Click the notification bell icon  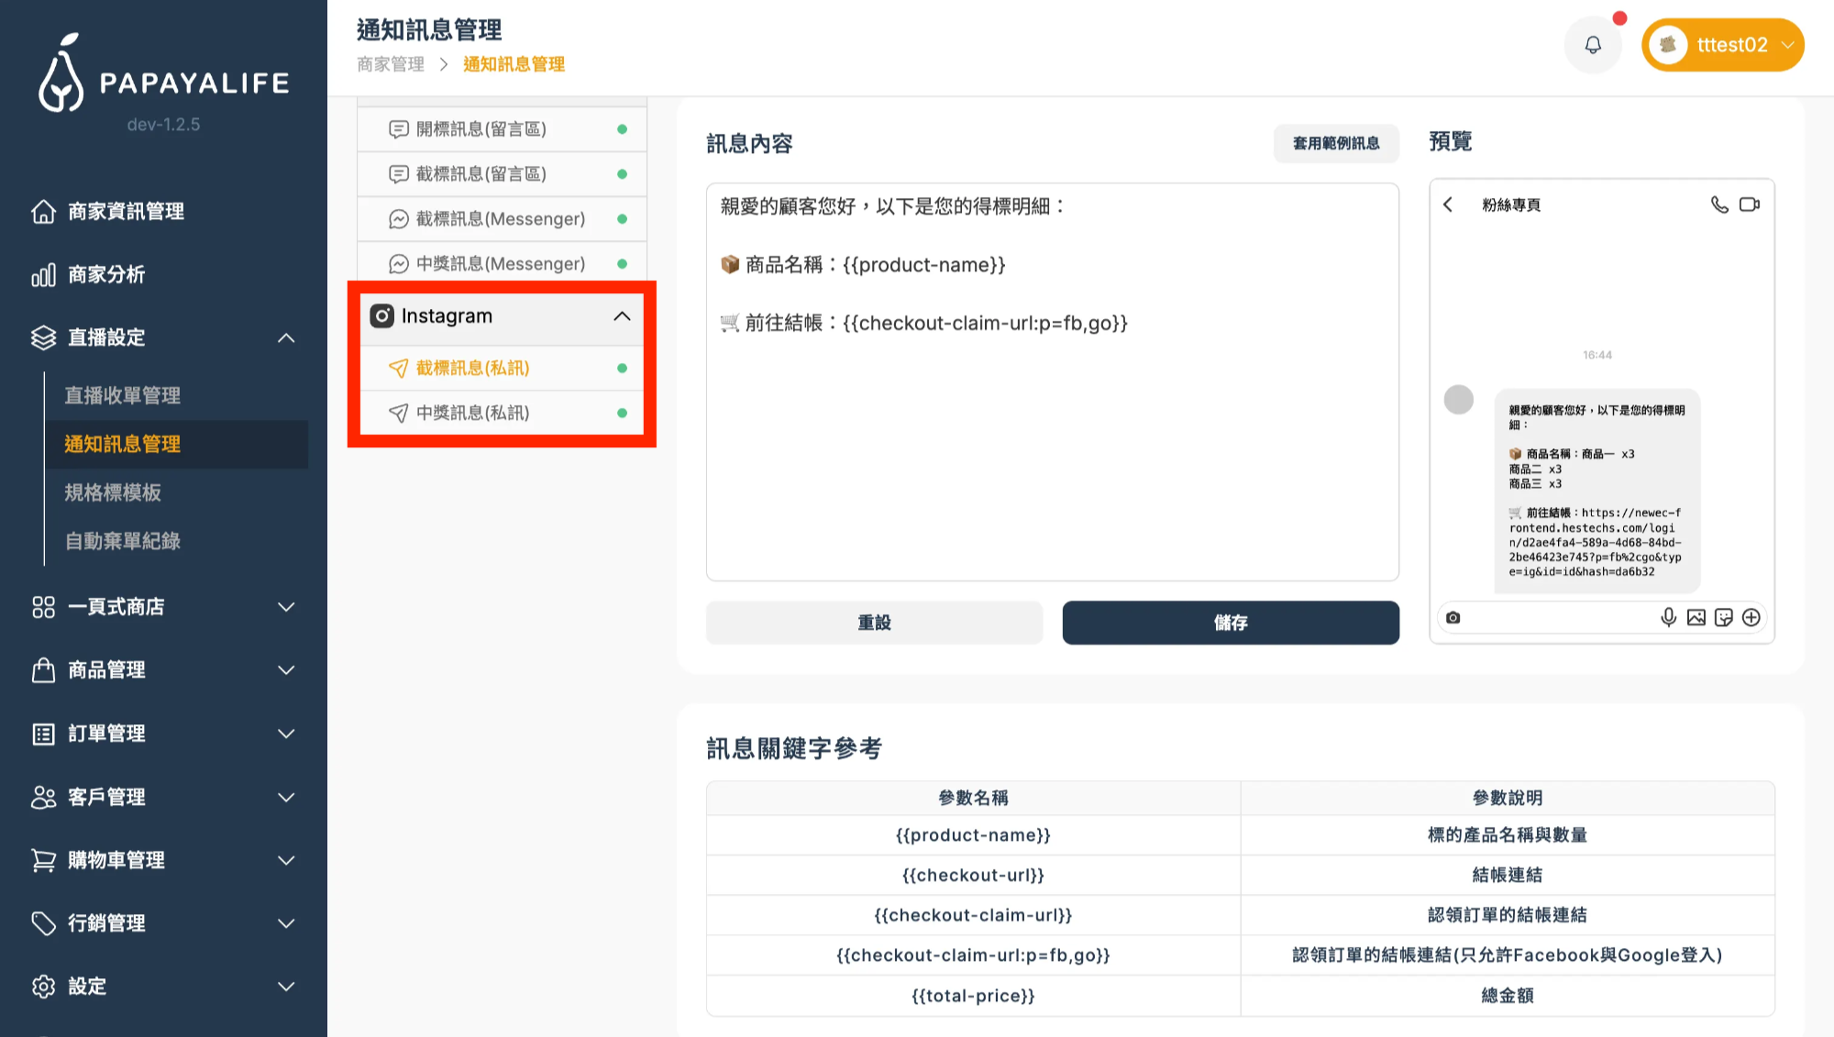[x=1593, y=45]
